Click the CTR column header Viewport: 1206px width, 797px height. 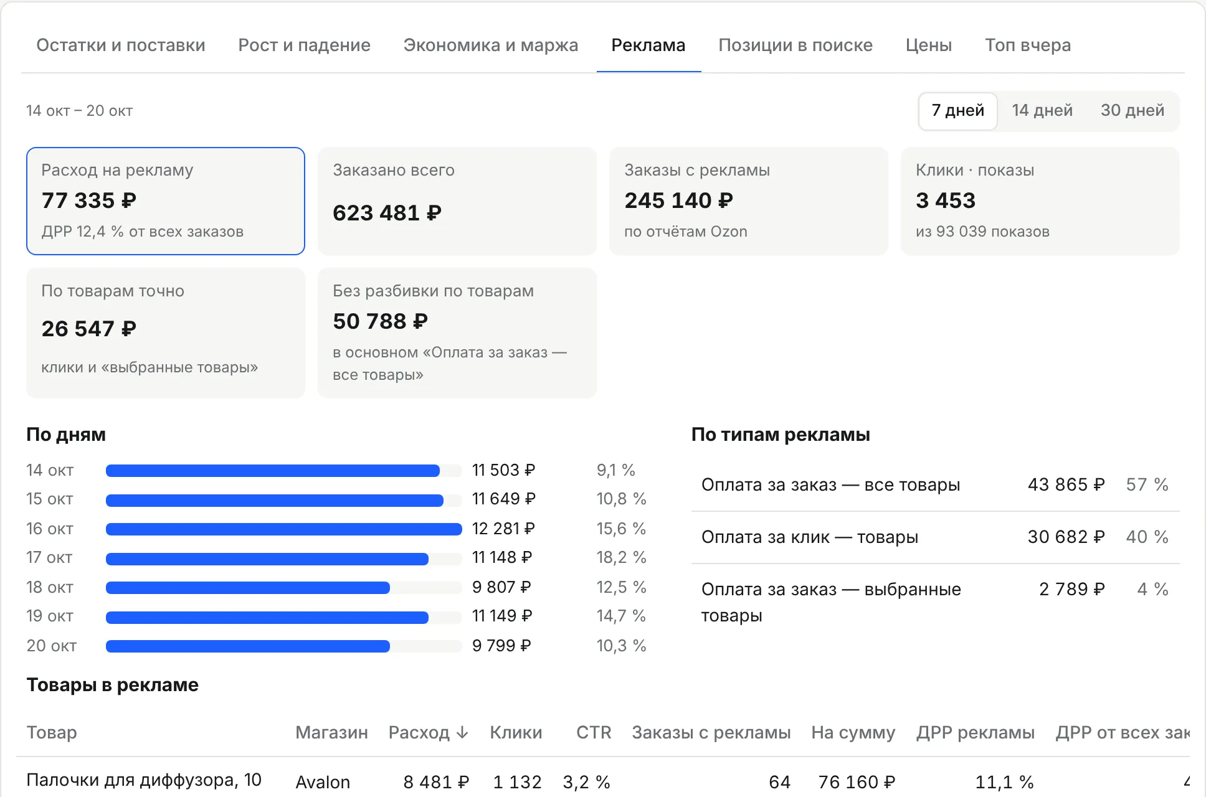(x=594, y=733)
